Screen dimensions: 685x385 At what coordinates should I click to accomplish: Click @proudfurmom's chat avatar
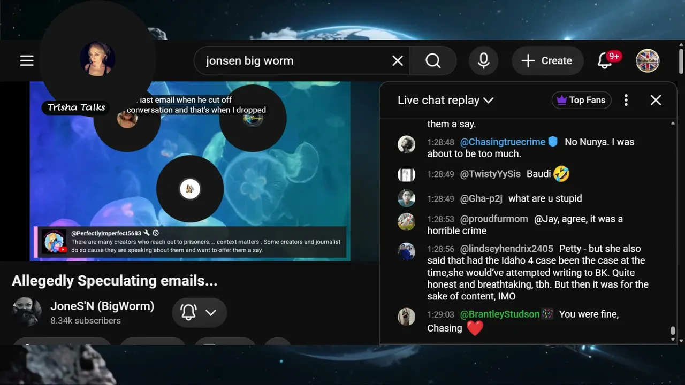click(x=407, y=221)
